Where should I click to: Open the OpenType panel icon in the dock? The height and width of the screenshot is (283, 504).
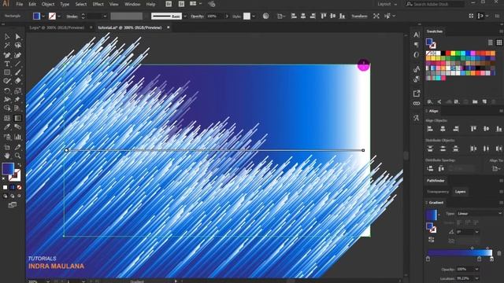417,55
